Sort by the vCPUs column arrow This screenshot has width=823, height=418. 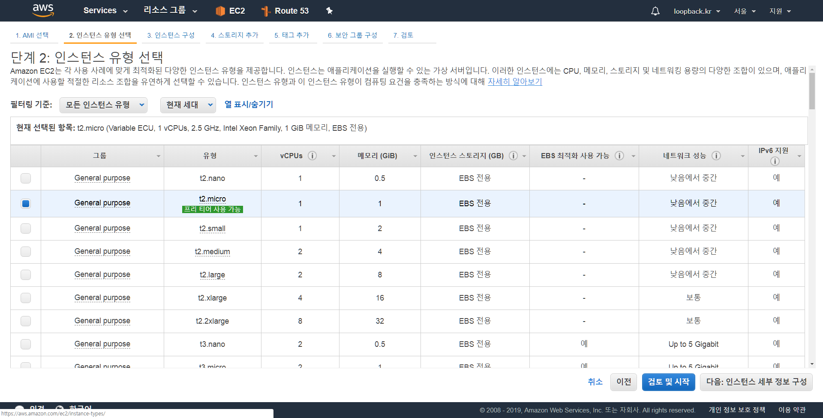[x=333, y=156]
